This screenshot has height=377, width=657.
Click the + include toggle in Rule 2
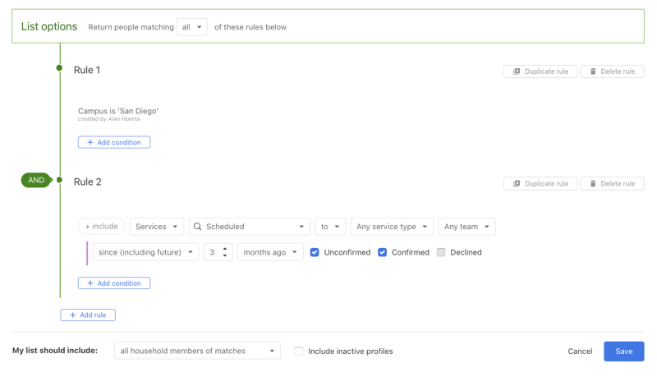point(102,227)
